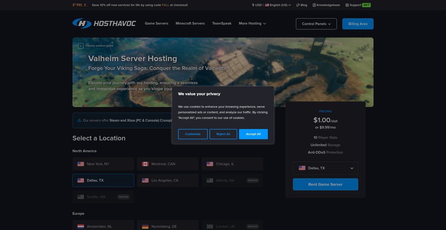Select Los Angeles, CA location
The image size is (446, 230).
(x=168, y=180)
